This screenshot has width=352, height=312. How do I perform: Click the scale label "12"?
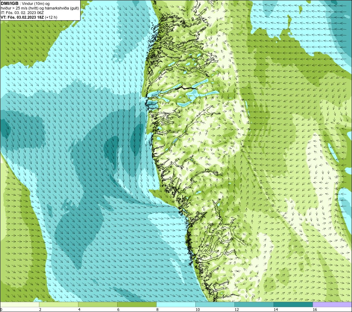(237, 310)
